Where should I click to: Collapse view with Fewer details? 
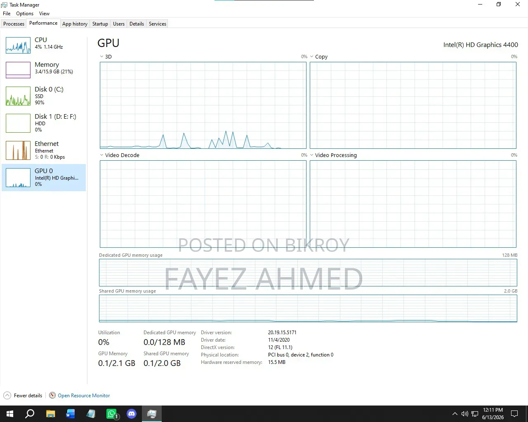pos(23,396)
